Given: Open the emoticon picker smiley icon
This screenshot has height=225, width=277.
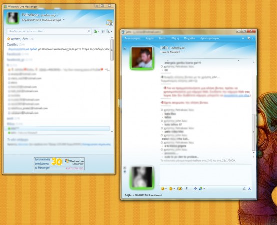Looking at the screenshot, I should (x=163, y=189).
